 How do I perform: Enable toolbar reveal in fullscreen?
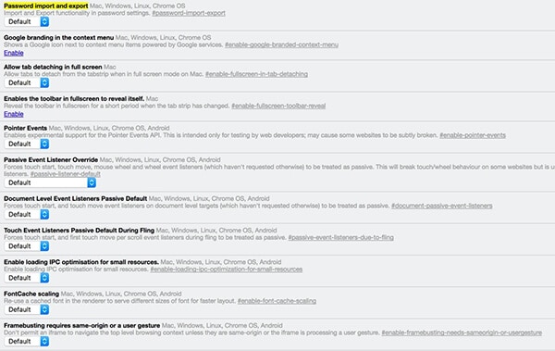(x=14, y=114)
